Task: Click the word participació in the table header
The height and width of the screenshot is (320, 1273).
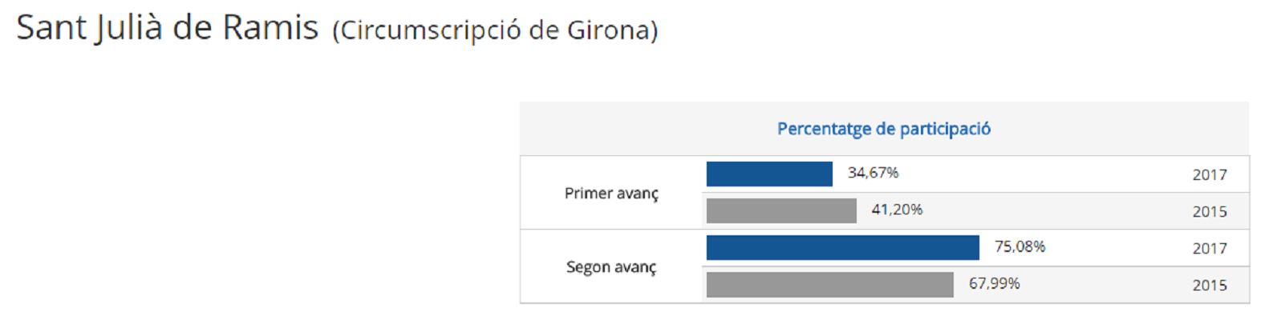Action: click(x=945, y=129)
